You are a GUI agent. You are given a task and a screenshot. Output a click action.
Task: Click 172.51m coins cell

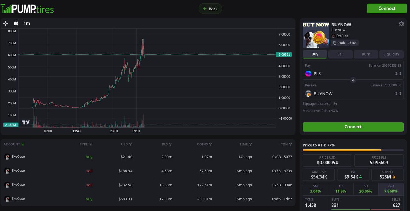(x=204, y=185)
